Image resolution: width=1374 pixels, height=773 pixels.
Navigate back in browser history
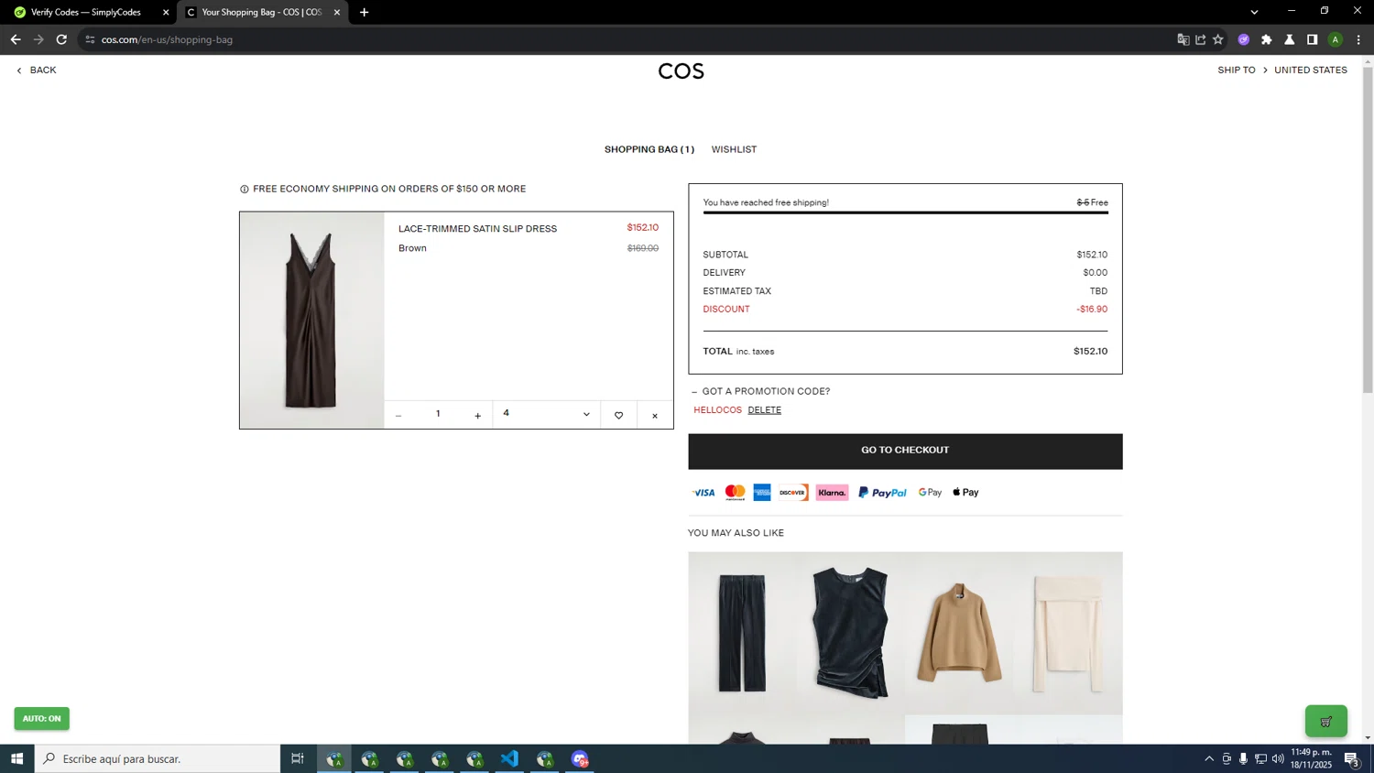click(x=16, y=39)
